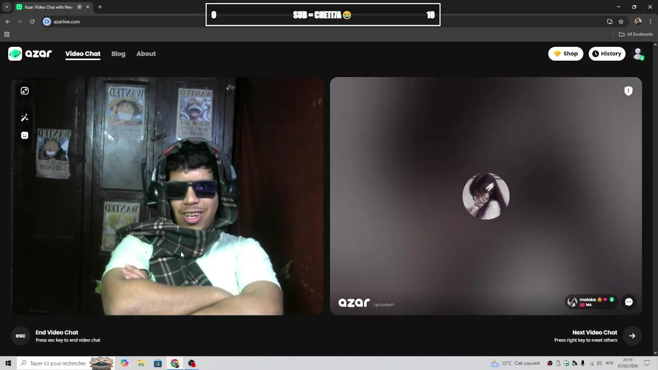Close the Azar Video Chat tab

pyautogui.click(x=88, y=7)
